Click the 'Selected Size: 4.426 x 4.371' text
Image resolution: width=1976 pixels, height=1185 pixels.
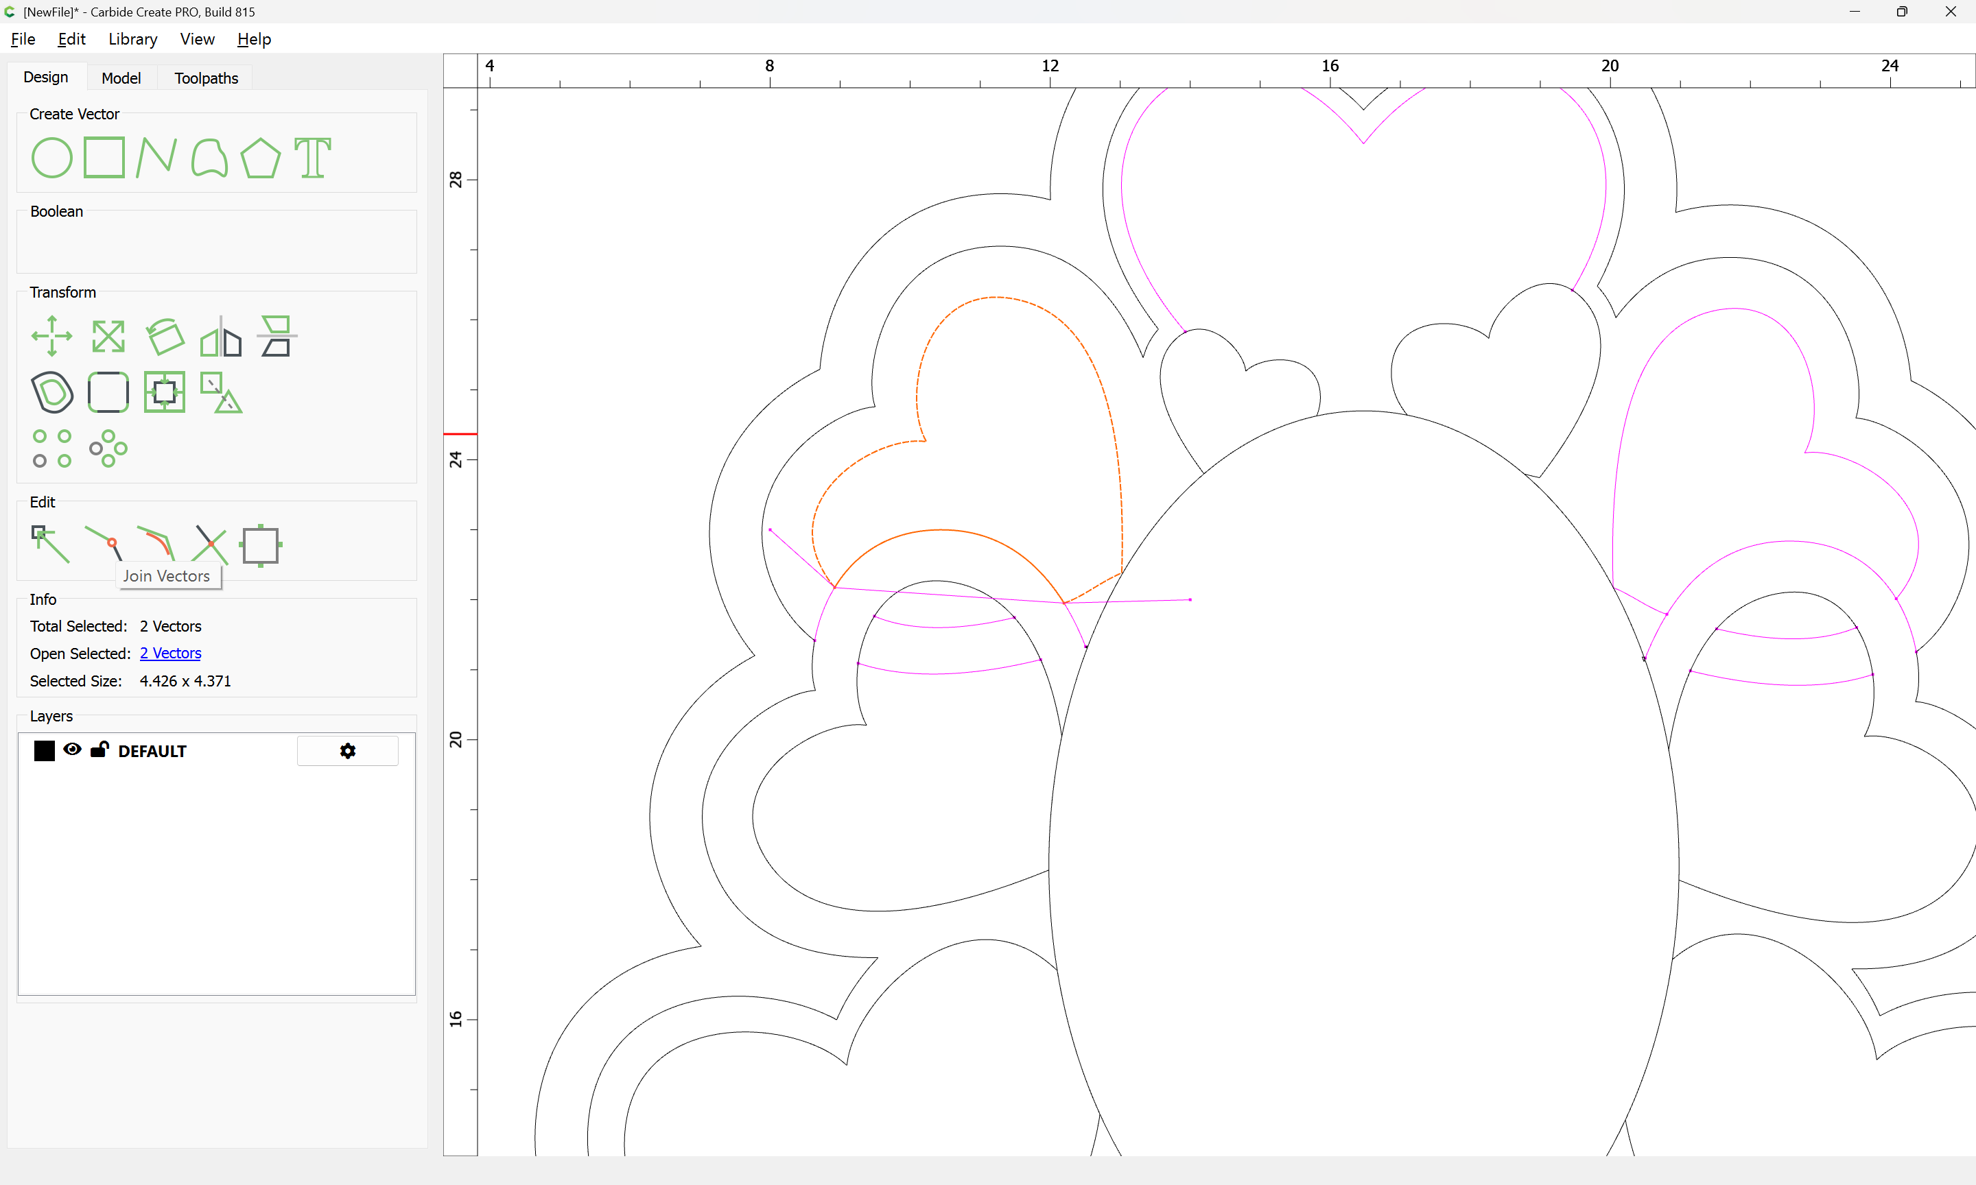(130, 681)
